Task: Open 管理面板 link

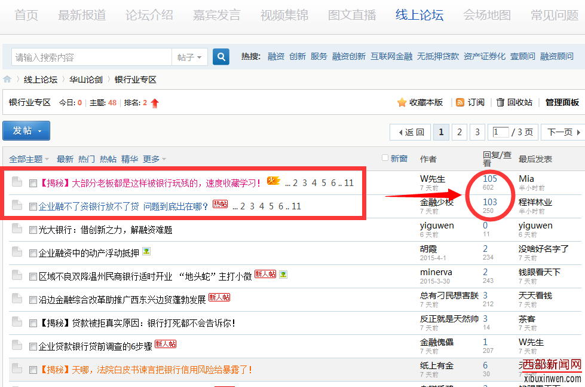Action: click(562, 102)
